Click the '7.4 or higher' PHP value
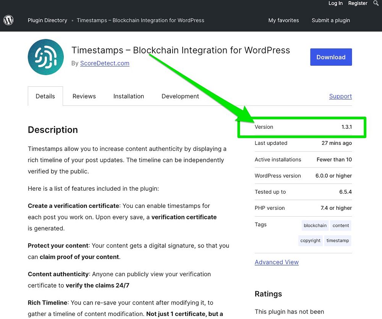 (x=336, y=208)
